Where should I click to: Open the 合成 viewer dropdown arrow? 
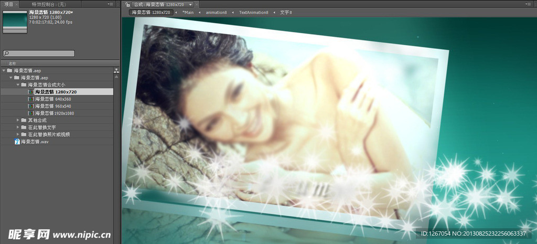pyautogui.click(x=190, y=4)
